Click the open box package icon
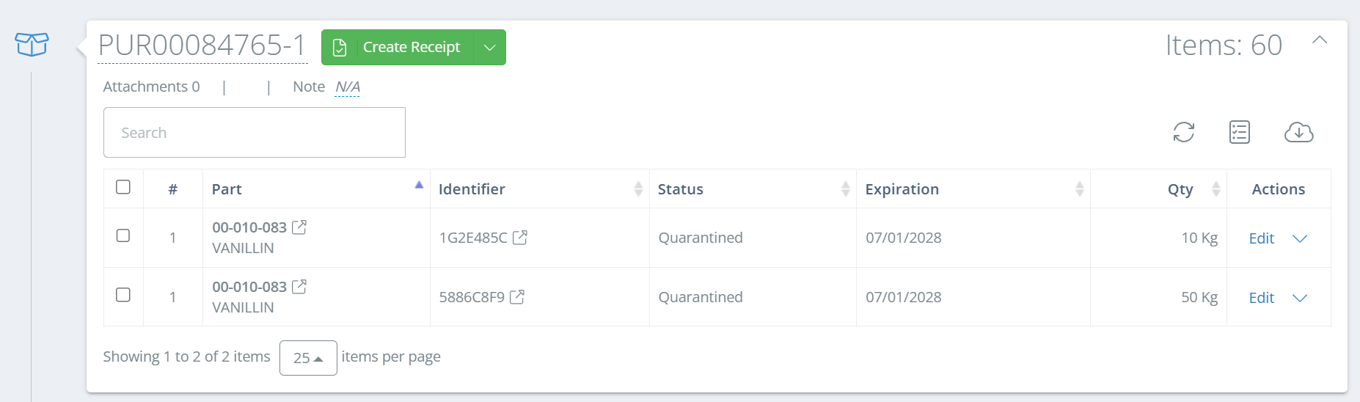The height and width of the screenshot is (402, 1360). tap(32, 45)
